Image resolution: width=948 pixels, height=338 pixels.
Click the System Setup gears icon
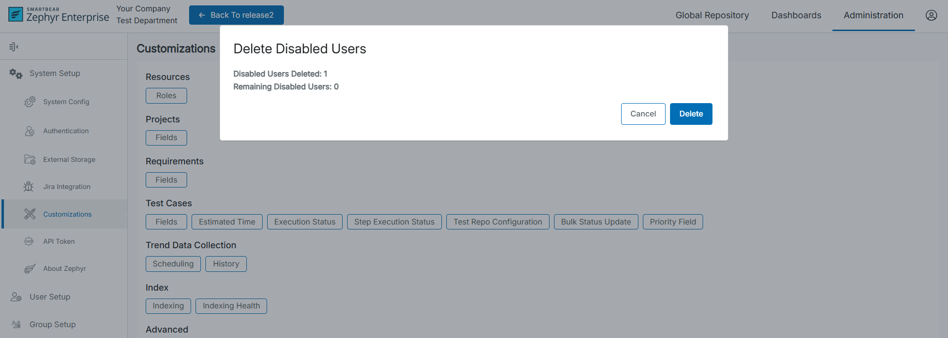[16, 74]
